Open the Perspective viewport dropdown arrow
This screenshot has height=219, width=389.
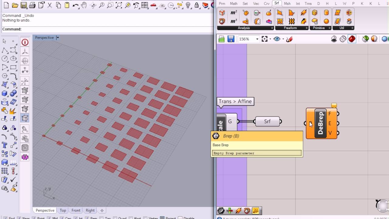point(57,38)
